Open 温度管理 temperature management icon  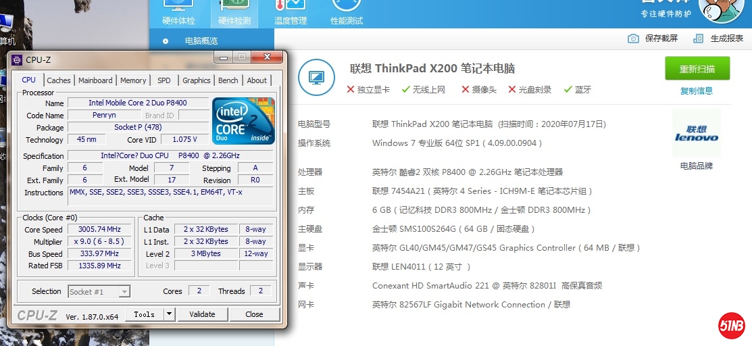(290, 7)
